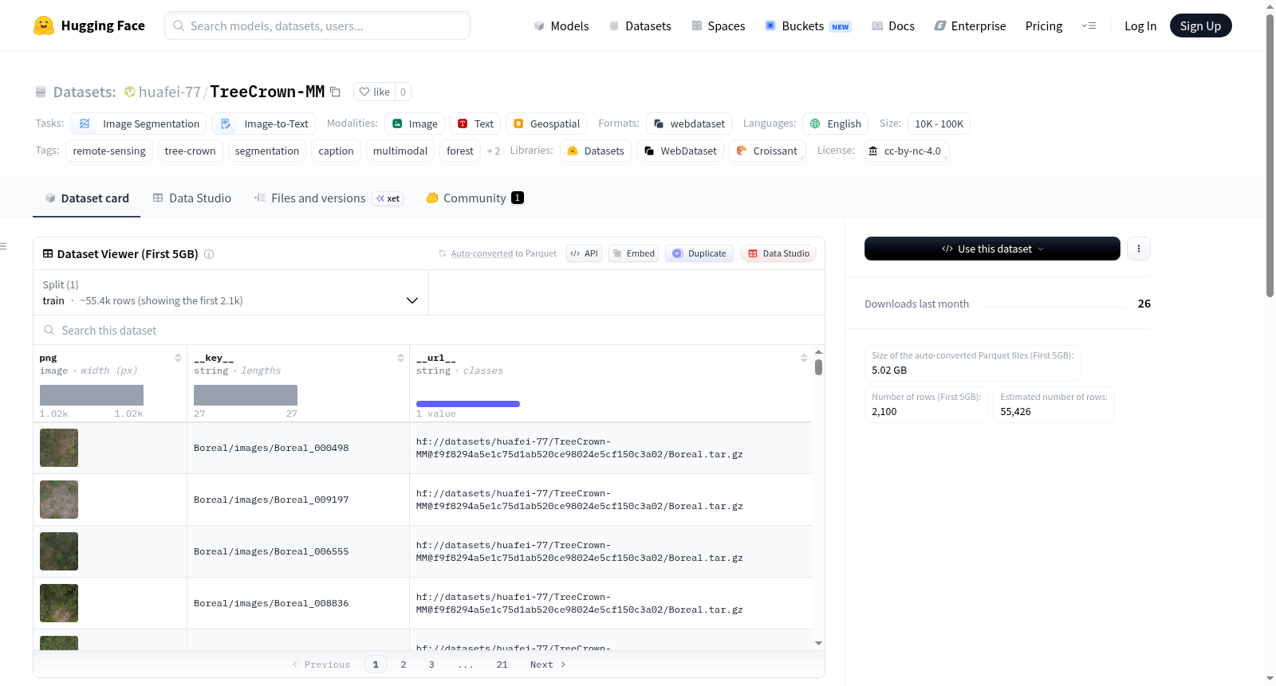Click the left sidebar collapse icon
Image resolution: width=1276 pixels, height=686 pixels.
(x=3, y=246)
